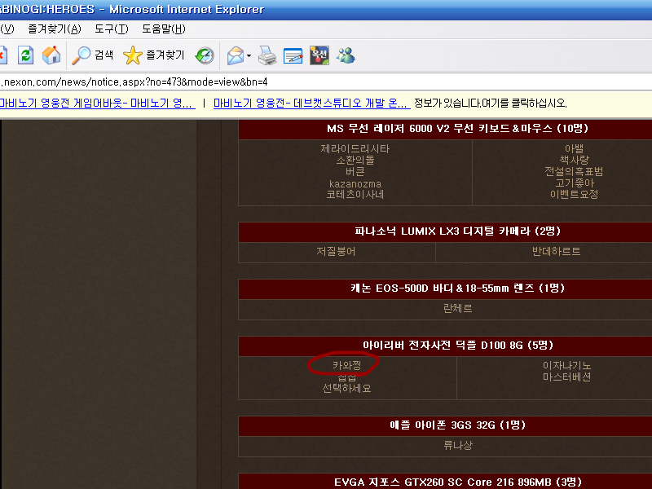
Task: Click the 캐논 EOS-500D prize header
Action: point(445,289)
